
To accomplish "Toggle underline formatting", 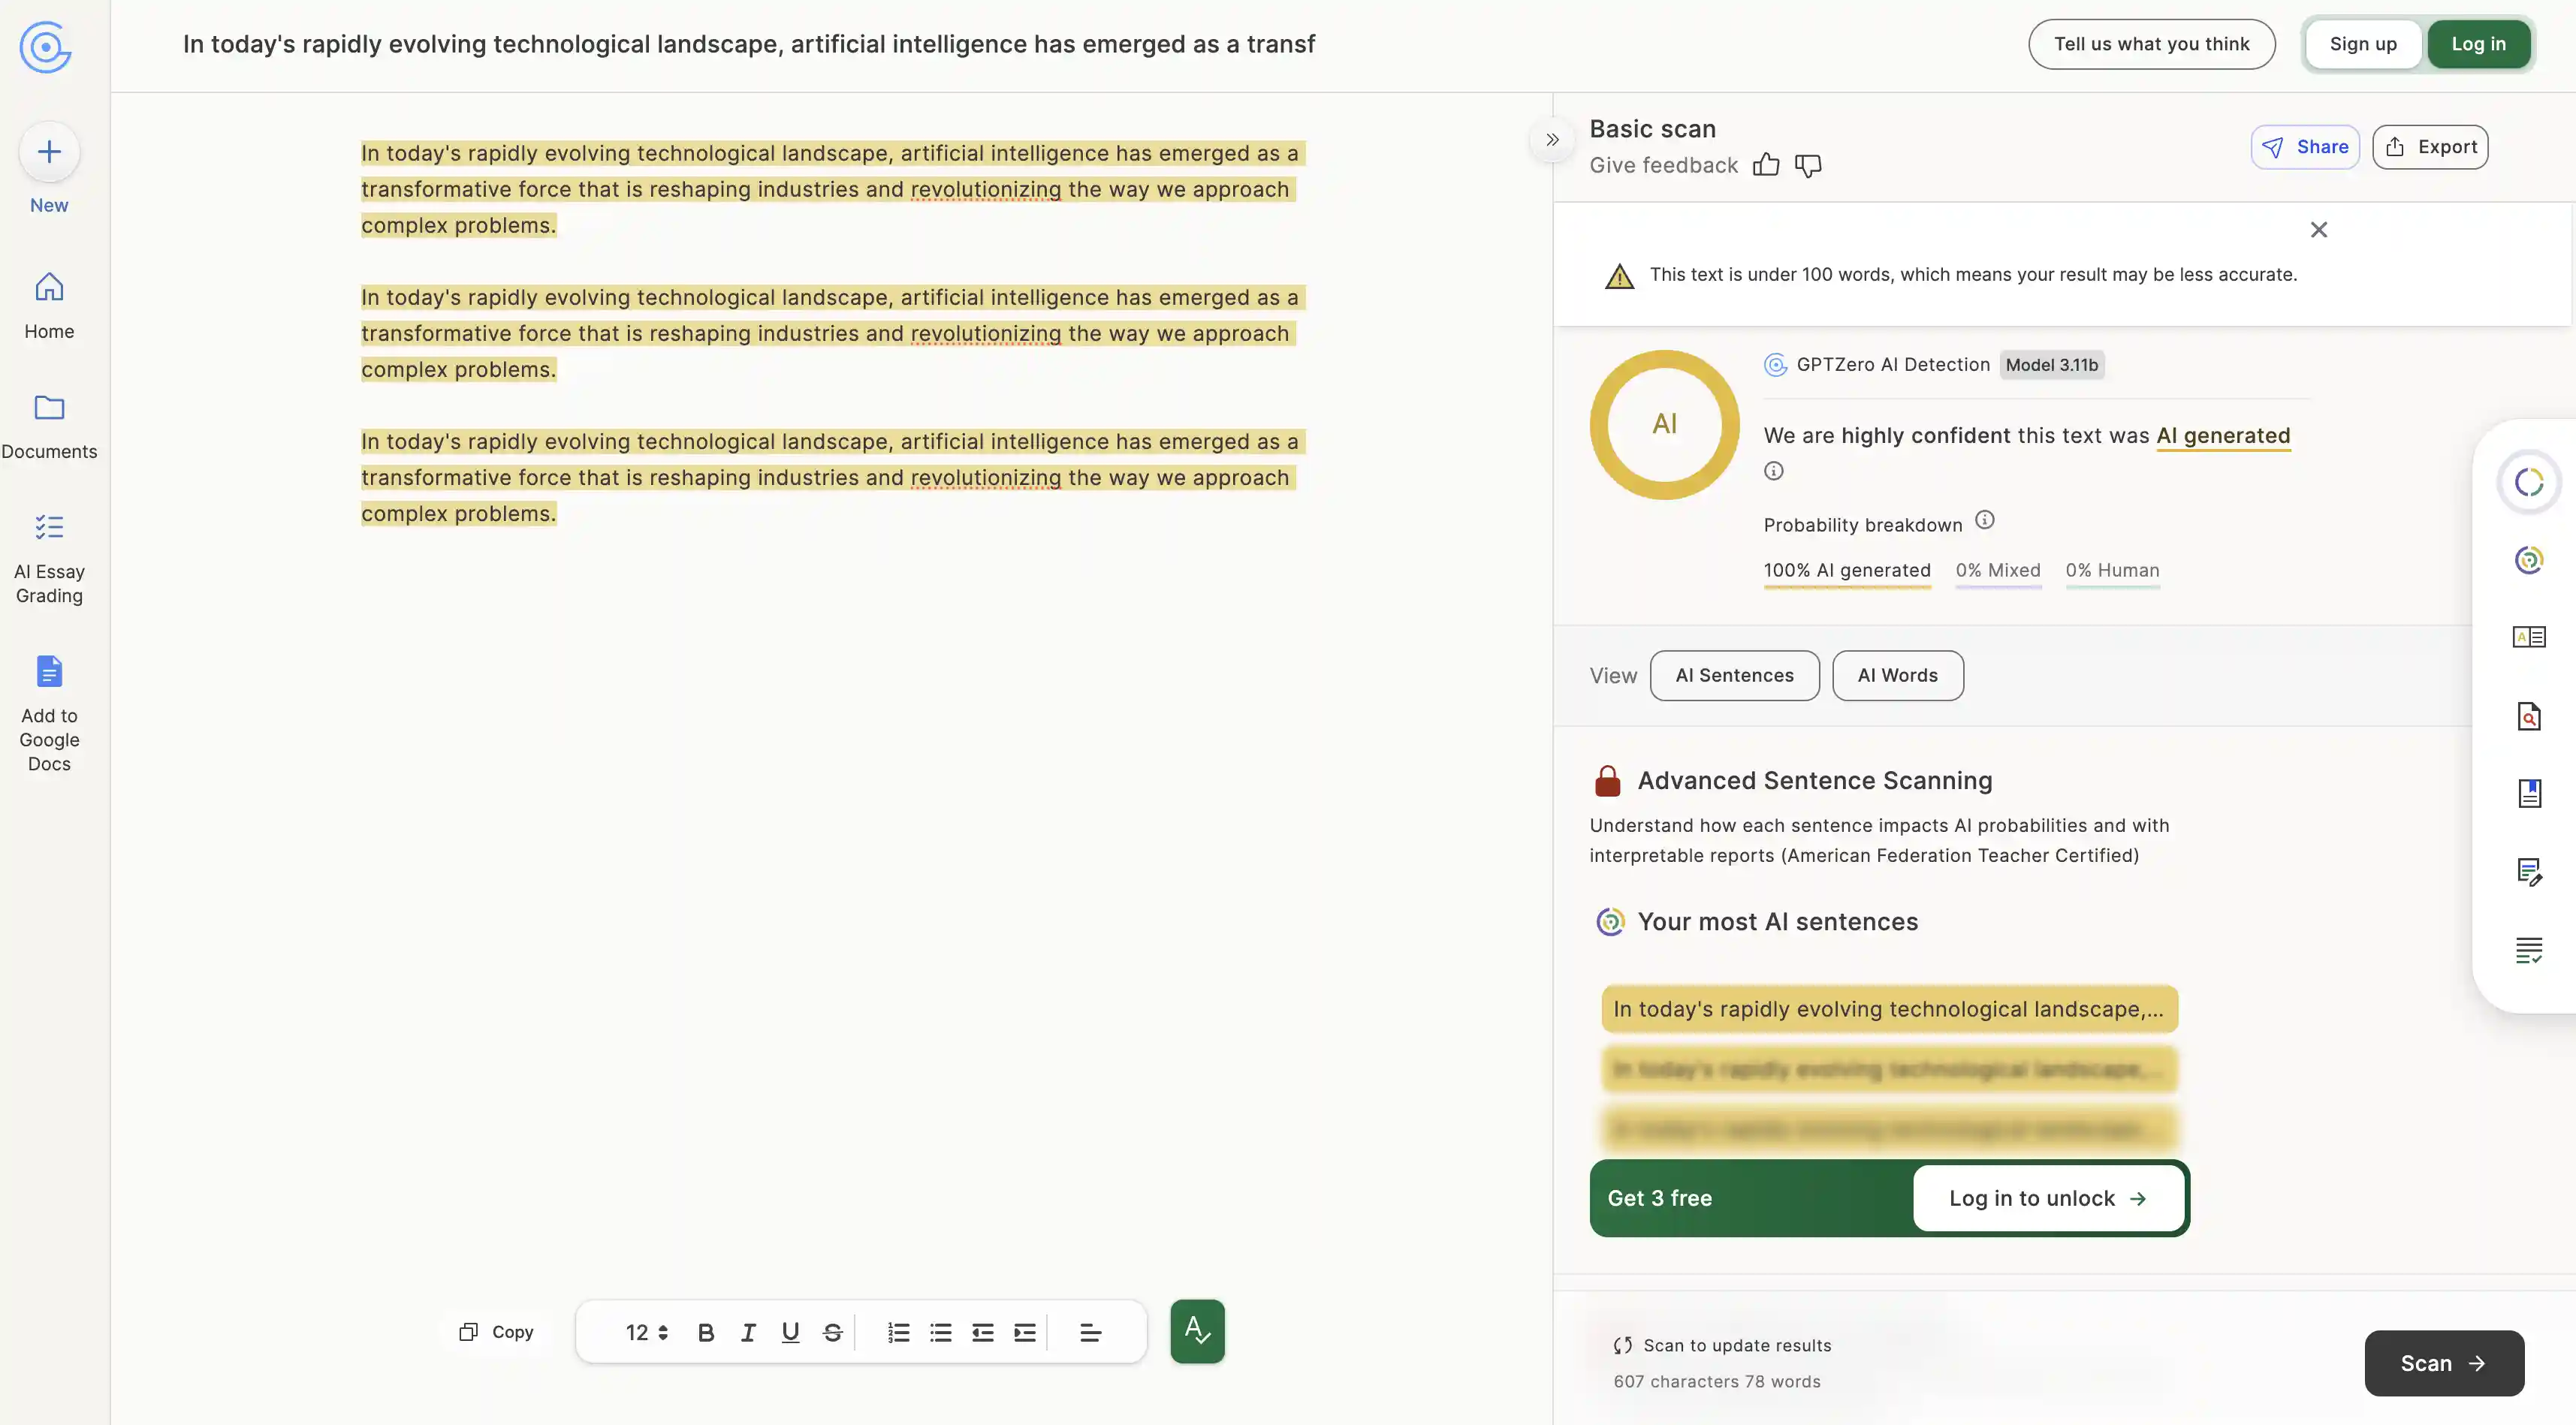I will coord(790,1332).
